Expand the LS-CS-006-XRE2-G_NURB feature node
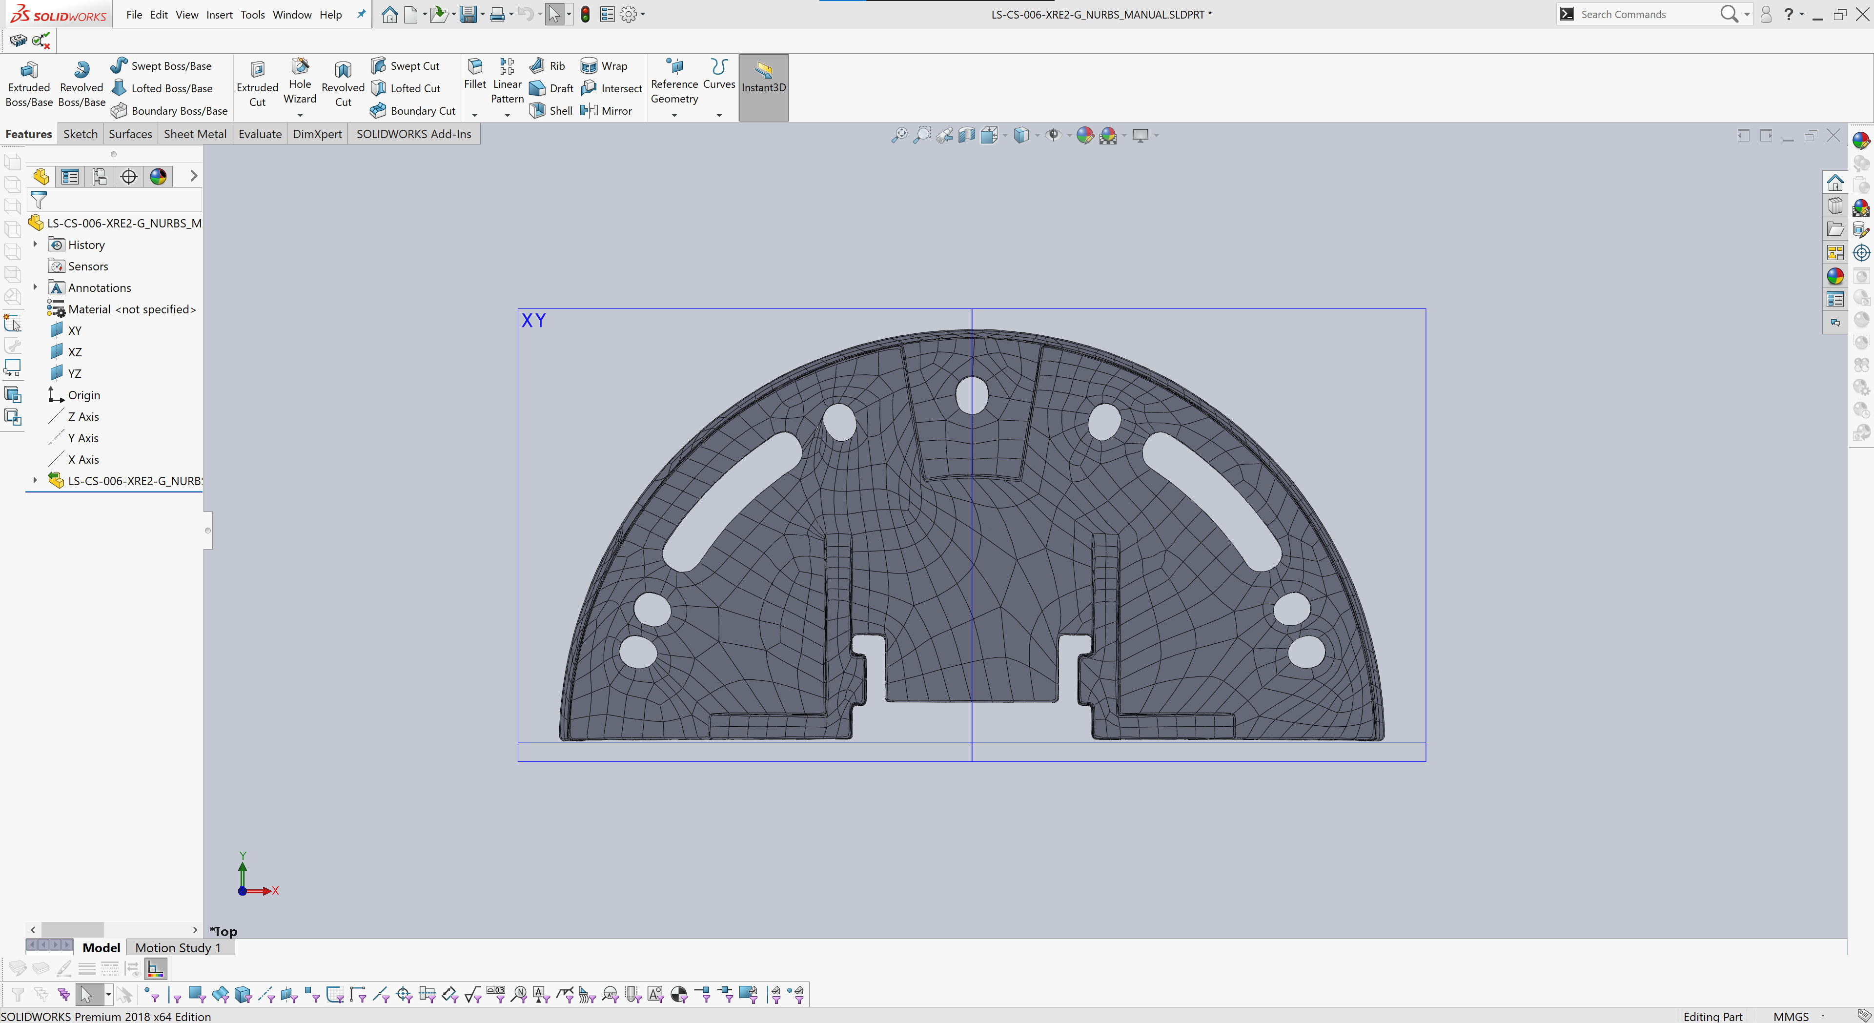The image size is (1874, 1023). (x=35, y=480)
